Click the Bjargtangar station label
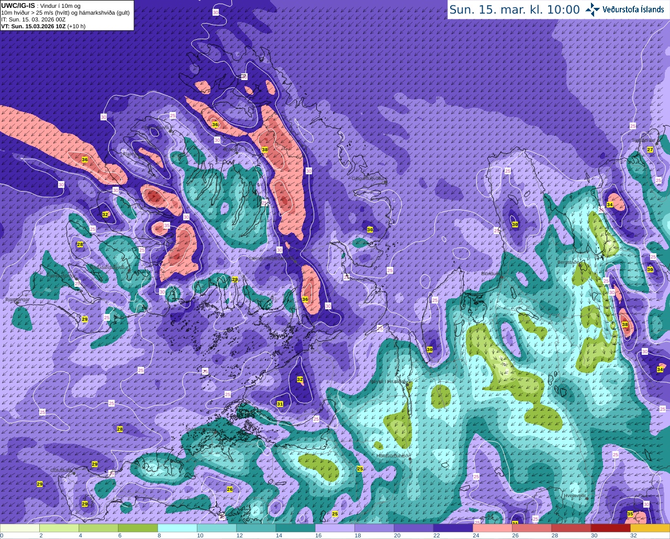 click(17, 300)
